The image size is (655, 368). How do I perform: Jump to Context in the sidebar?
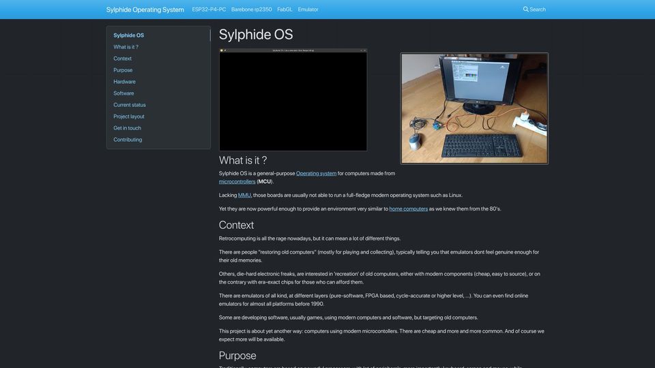coord(122,59)
